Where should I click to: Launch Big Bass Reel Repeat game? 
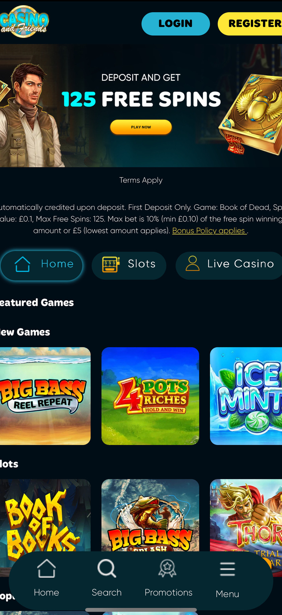pyautogui.click(x=45, y=396)
